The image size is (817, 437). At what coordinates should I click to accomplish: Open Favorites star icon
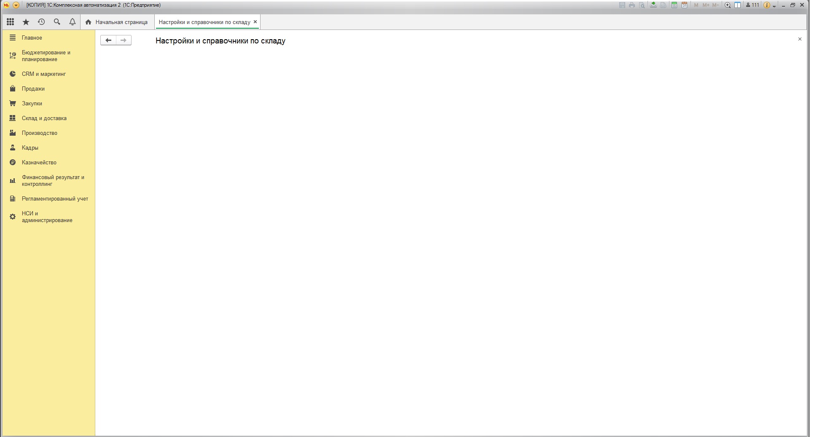click(26, 22)
